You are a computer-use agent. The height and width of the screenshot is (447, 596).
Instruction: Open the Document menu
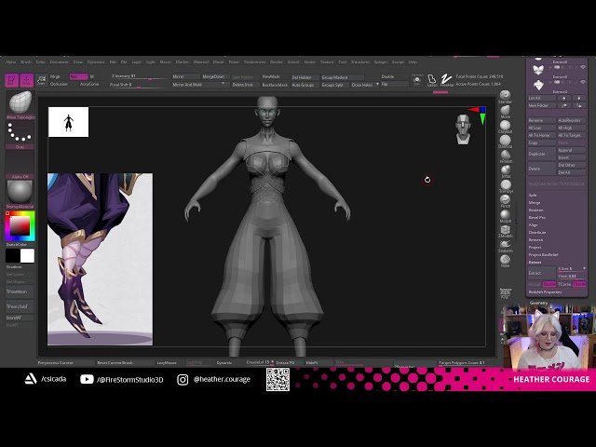click(x=59, y=61)
